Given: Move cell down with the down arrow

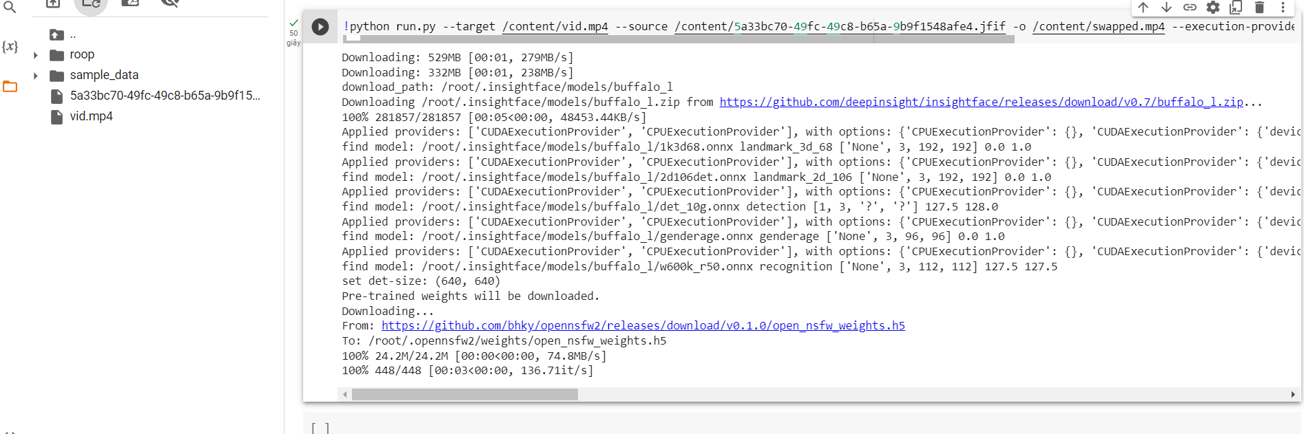Looking at the screenshot, I should pos(1166,8).
